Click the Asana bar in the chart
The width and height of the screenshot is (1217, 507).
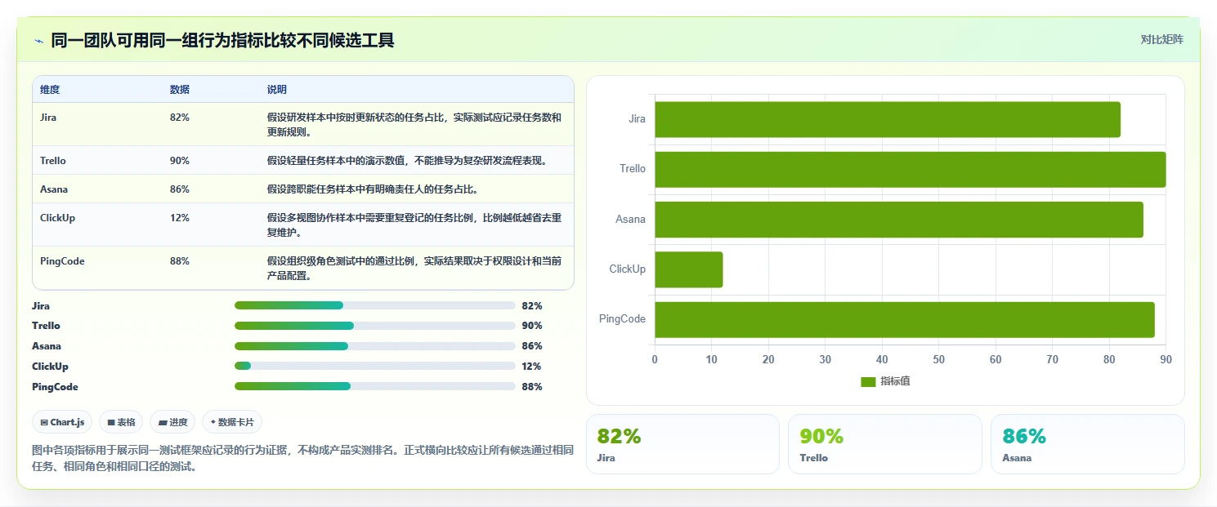point(899,220)
